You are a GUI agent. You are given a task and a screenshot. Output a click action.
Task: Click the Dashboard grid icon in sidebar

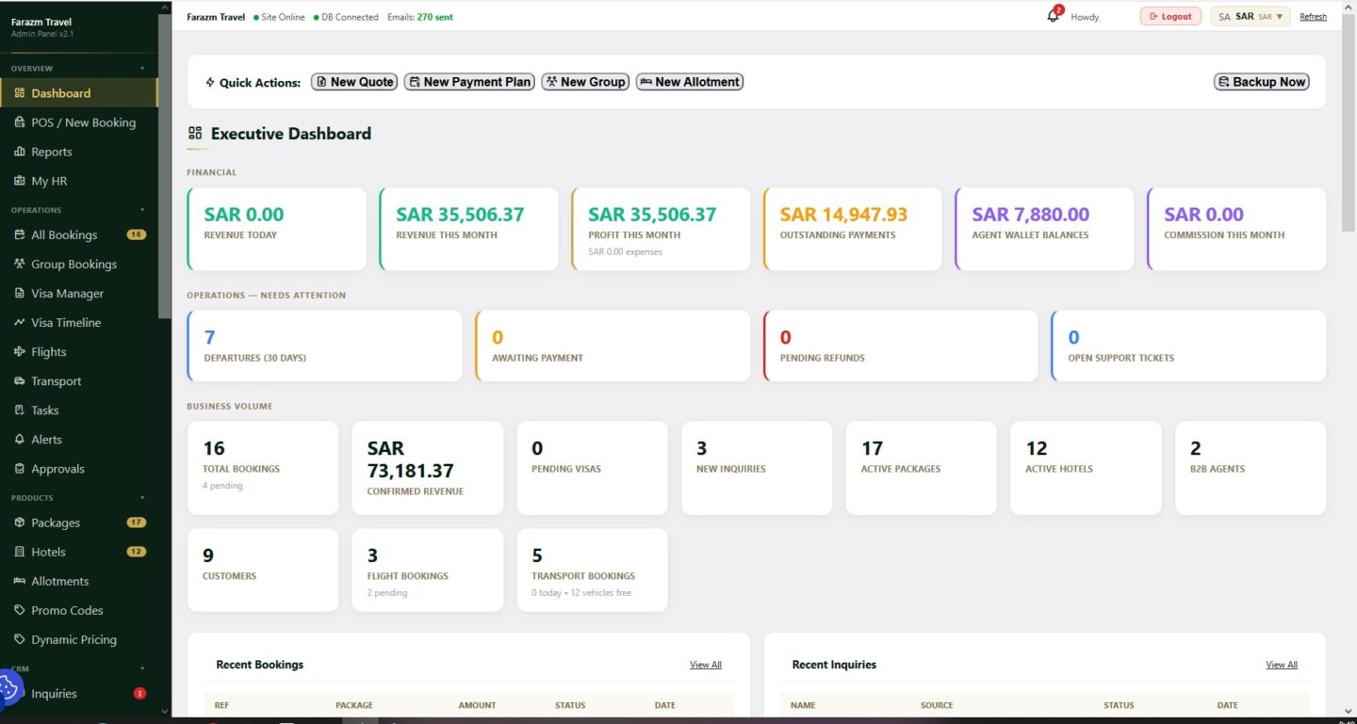(20, 93)
